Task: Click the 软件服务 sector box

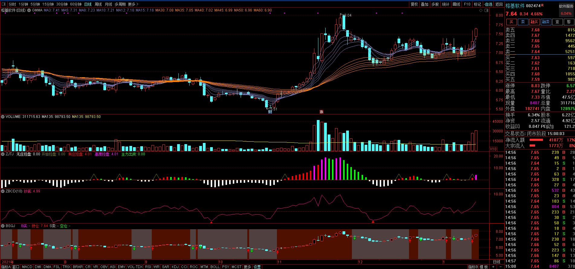Action: click(566, 6)
